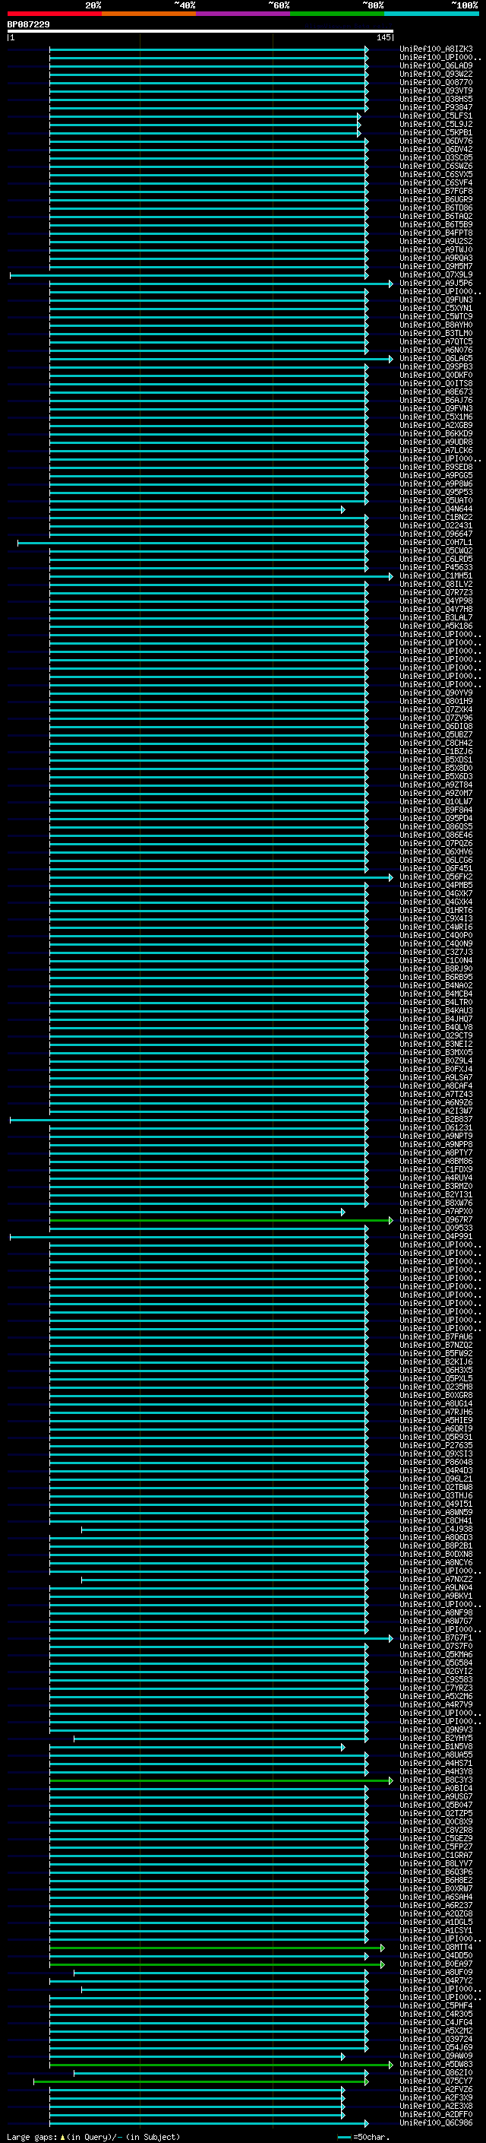This screenshot has width=486, height=2143.
Task: Click the label UniRef100_O61231
Action: click(436, 1128)
